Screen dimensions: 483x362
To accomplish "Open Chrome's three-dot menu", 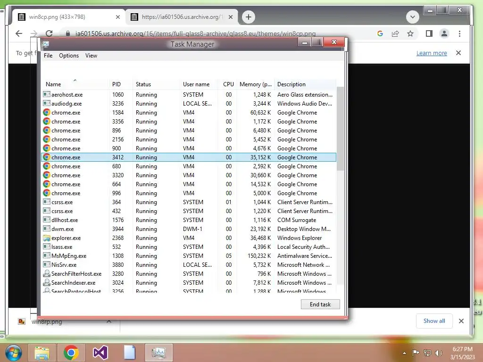I will 459,33.
